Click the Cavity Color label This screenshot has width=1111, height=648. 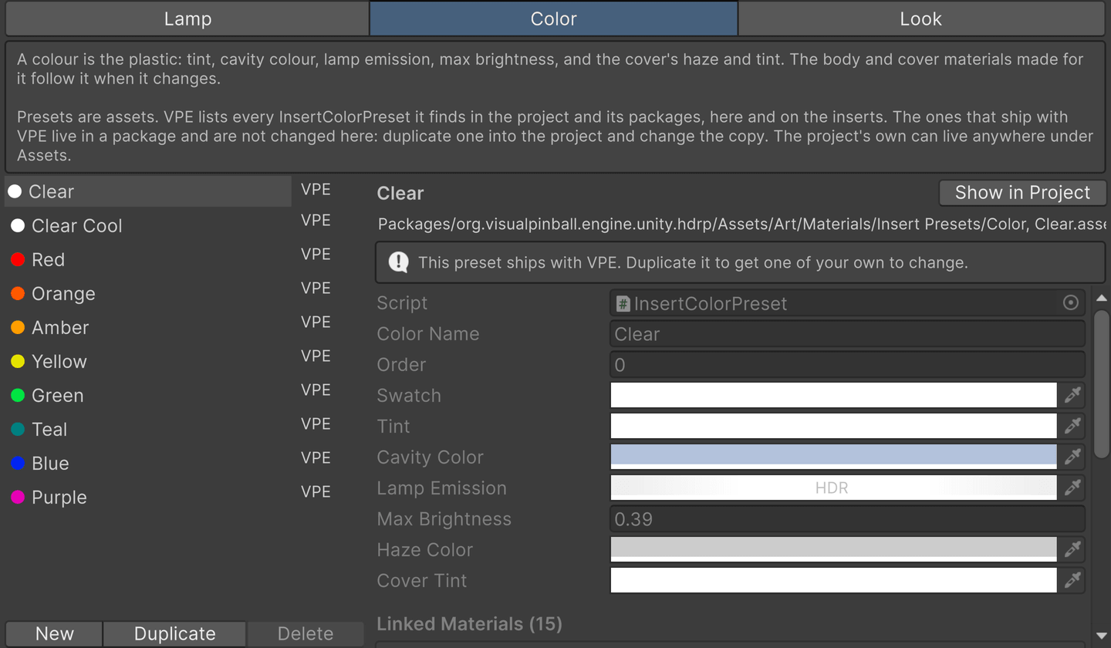(x=430, y=457)
